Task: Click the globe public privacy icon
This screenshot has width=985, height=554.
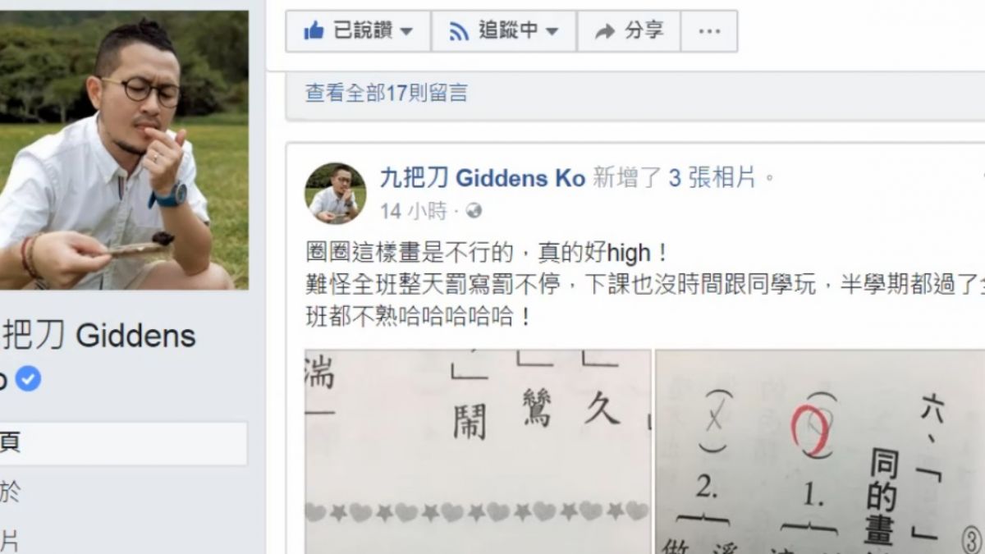Action: (474, 212)
